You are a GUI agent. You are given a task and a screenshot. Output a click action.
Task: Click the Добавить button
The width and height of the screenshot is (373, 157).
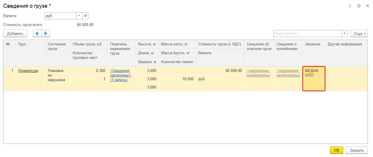point(15,33)
